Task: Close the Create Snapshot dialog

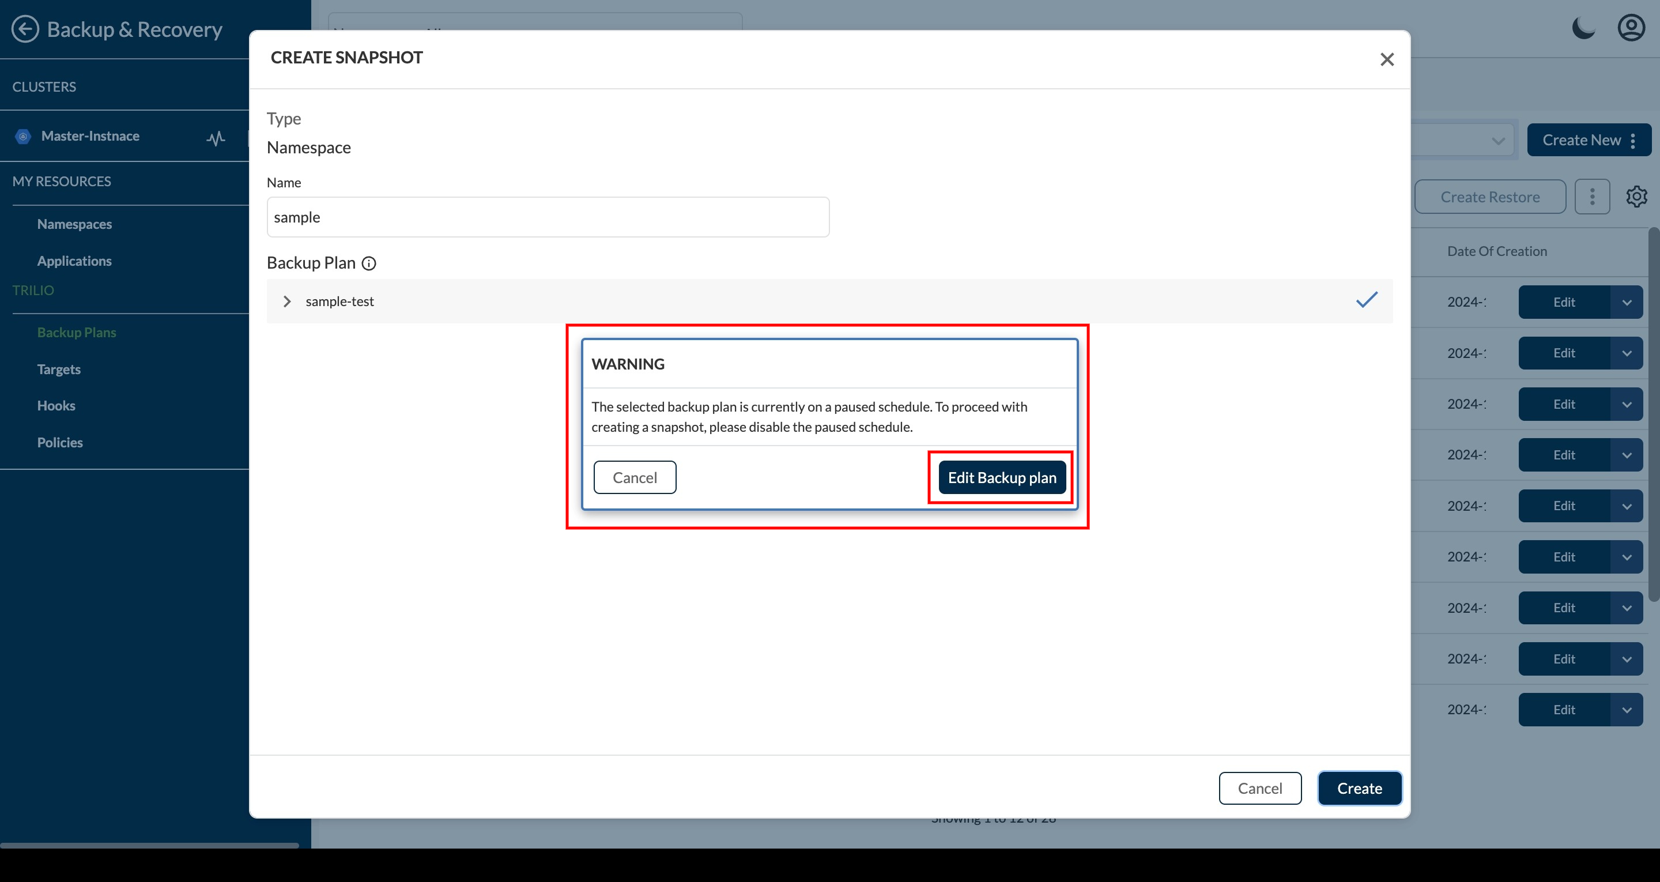Action: point(1387,59)
